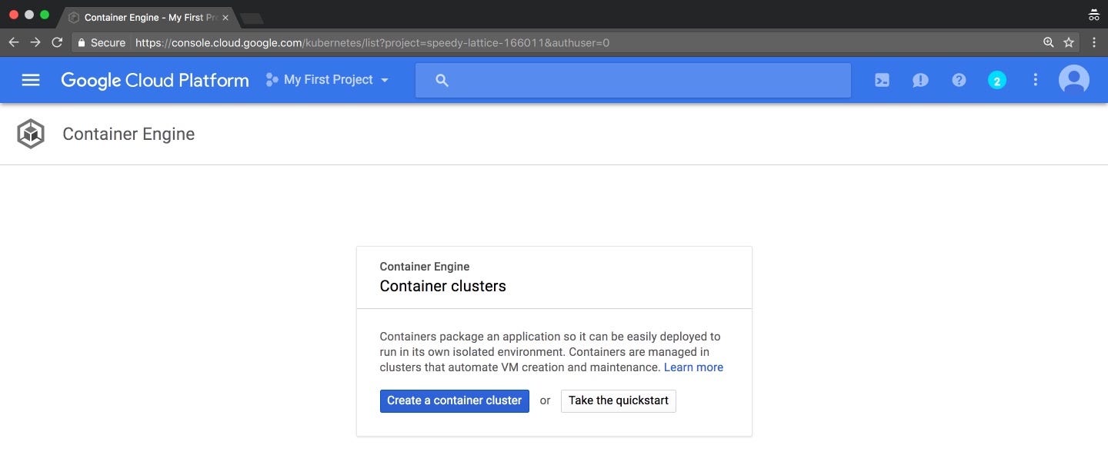Open the user account avatar
Screen dimensions: 1108x465
1074,80
